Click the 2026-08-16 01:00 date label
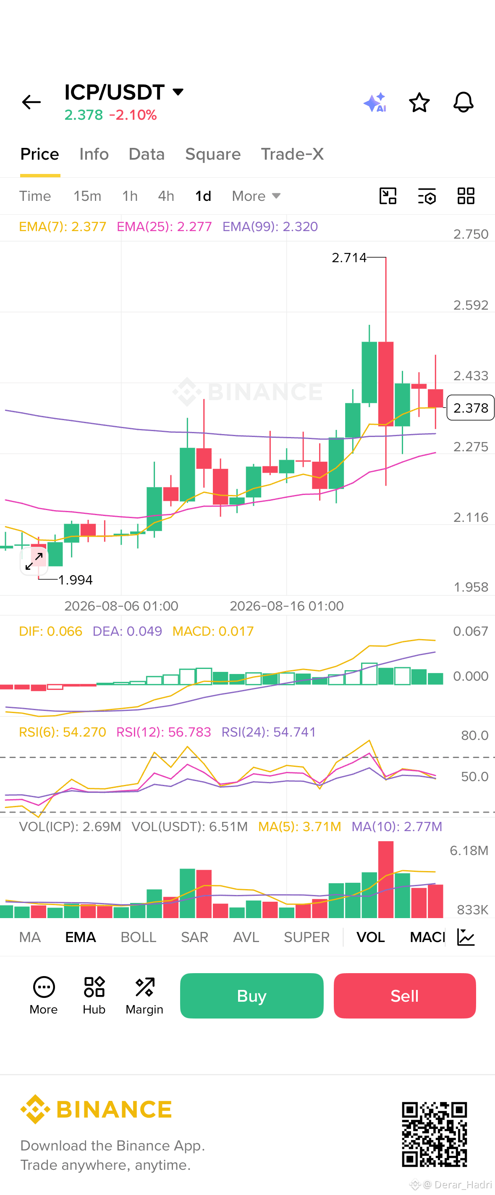495x1195 pixels. tap(286, 606)
